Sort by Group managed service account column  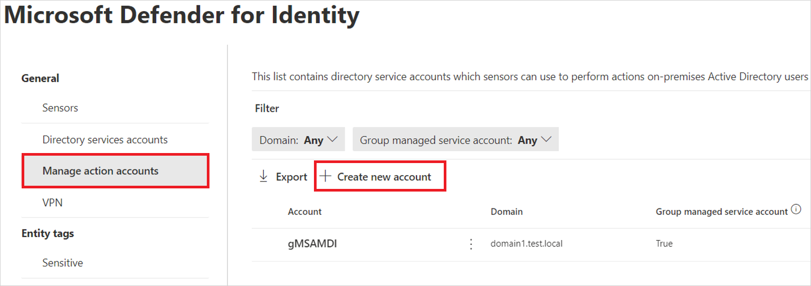coord(721,212)
